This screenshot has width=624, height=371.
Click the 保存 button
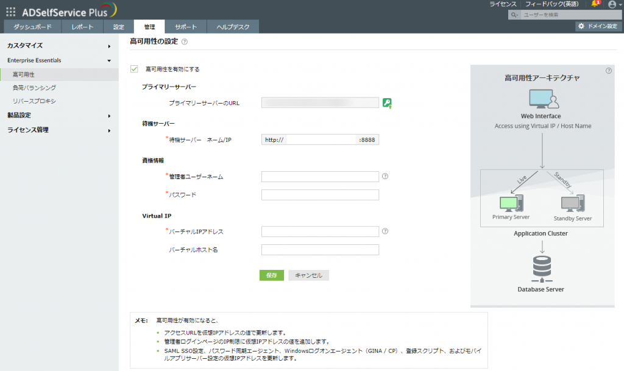271,275
